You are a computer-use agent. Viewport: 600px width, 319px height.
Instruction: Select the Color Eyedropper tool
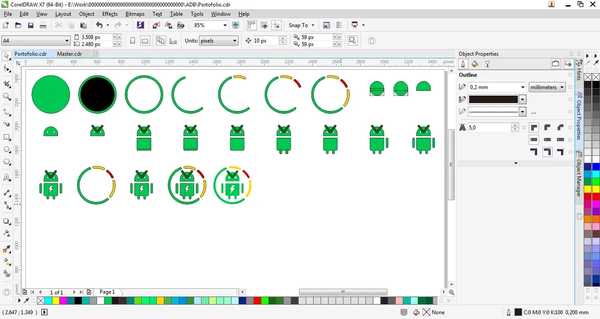(x=7, y=249)
